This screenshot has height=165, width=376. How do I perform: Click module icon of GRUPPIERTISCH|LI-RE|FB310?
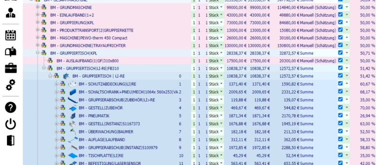(50, 68)
